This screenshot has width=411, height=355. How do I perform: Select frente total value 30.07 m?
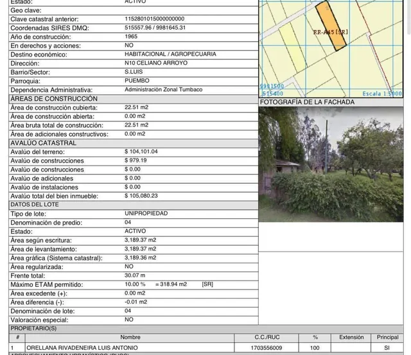tap(135, 275)
